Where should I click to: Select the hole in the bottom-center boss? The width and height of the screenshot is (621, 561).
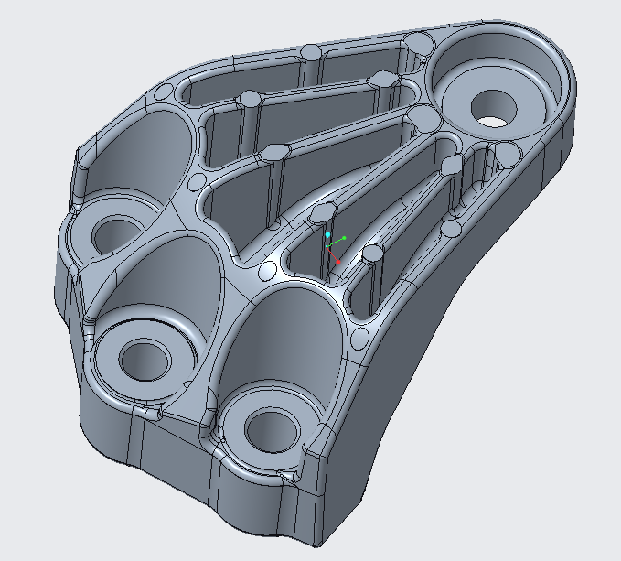pyautogui.click(x=270, y=429)
